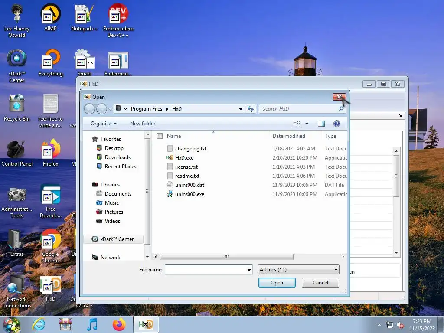Image resolution: width=444 pixels, height=333 pixels.
Task: Select Recent Places in navigation pane
Action: 121,166
